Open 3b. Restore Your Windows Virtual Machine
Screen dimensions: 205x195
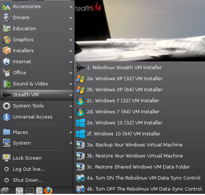click(139, 156)
